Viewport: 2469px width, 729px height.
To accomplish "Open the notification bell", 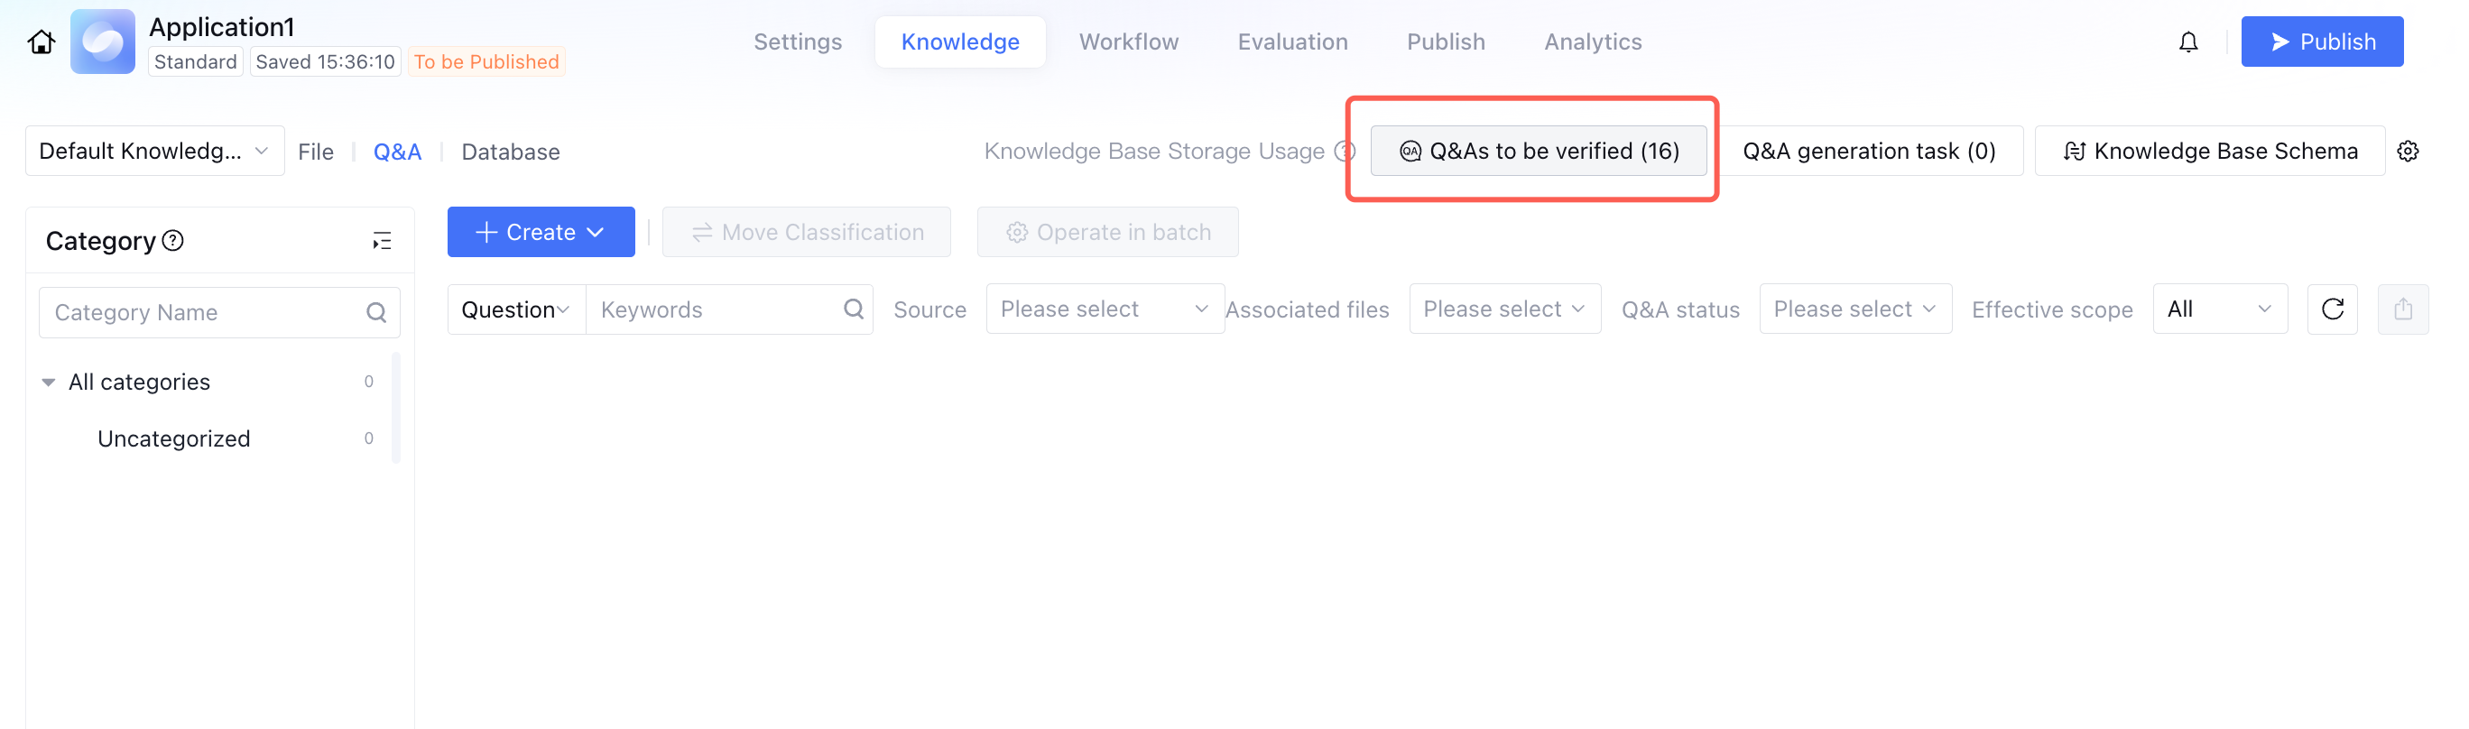I will [2187, 42].
